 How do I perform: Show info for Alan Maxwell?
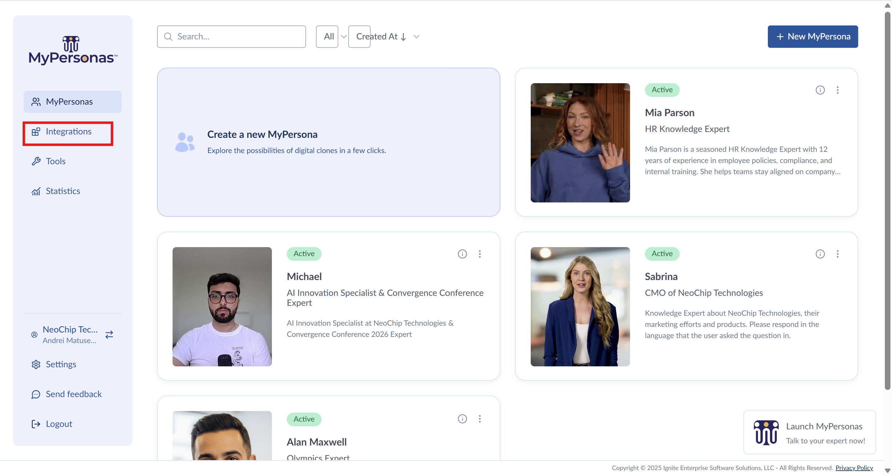pos(462,419)
